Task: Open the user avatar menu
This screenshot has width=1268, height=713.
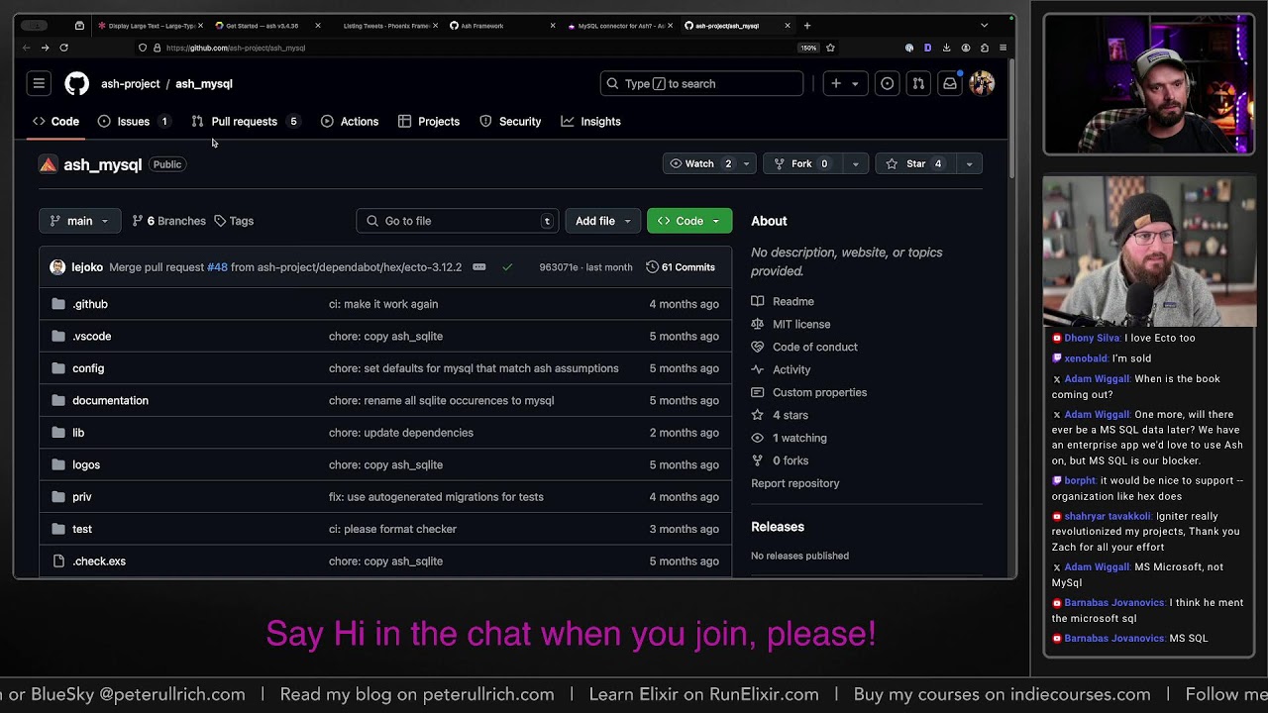Action: click(982, 84)
